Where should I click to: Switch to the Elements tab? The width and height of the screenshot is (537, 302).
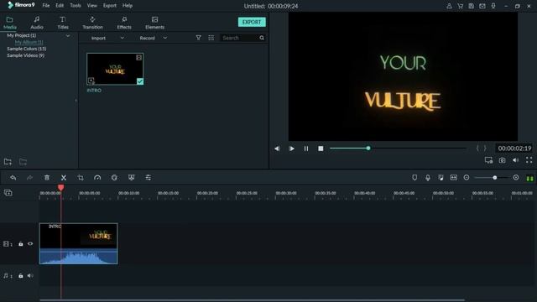[154, 23]
